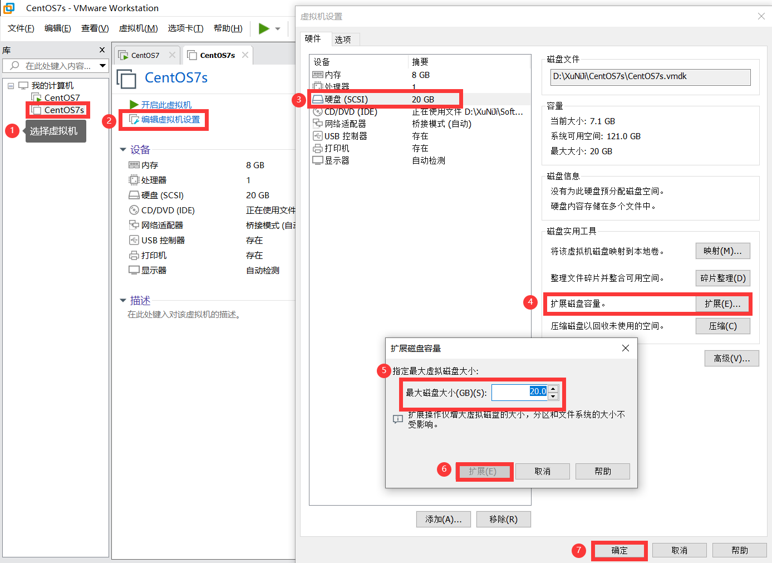Click the 压缩(C) button
This screenshot has height=563, width=772.
click(722, 326)
